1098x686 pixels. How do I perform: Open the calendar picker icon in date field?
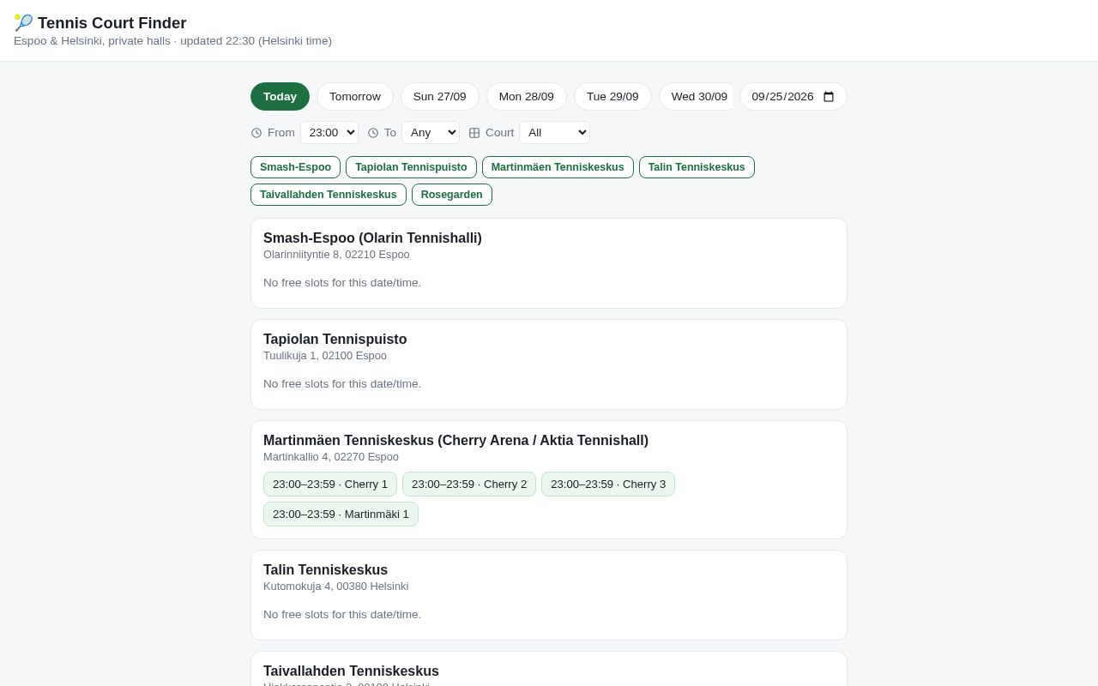tap(829, 97)
